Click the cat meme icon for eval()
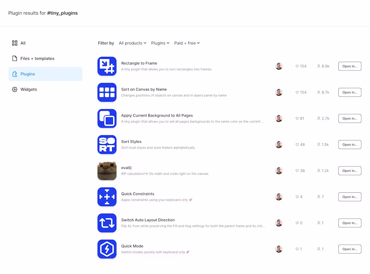 [x=107, y=171]
